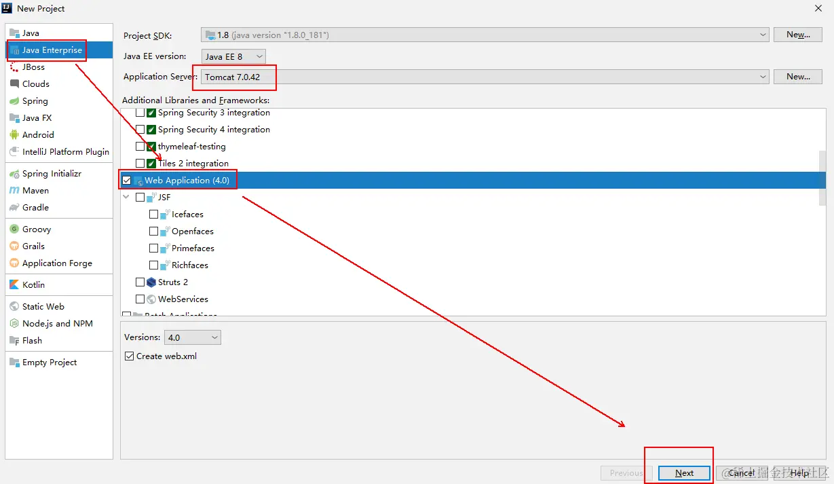Image resolution: width=834 pixels, height=484 pixels.
Task: Select the Grails icon
Action: [x=14, y=246]
